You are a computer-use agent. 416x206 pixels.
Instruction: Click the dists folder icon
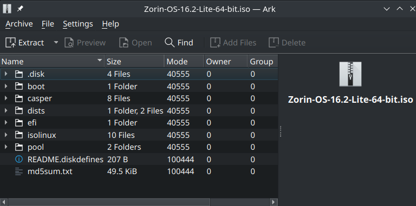click(19, 111)
